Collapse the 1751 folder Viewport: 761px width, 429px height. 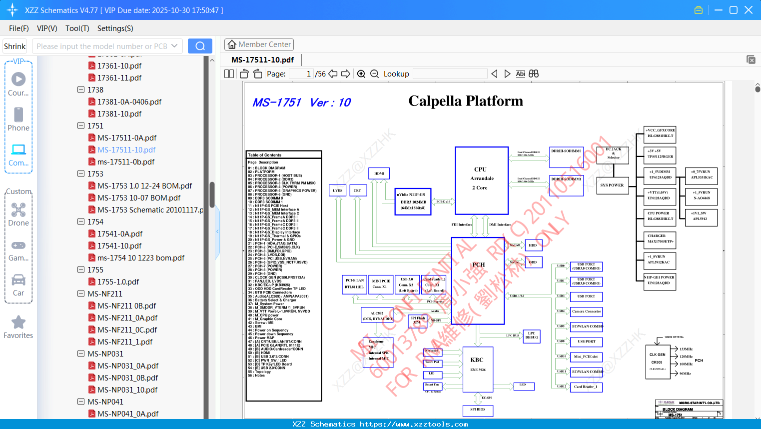point(81,125)
